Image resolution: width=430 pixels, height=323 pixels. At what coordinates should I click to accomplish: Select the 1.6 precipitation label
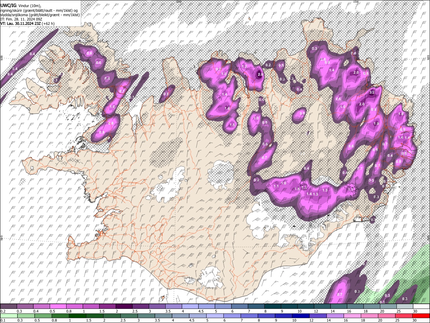pyautogui.click(x=227, y=108)
